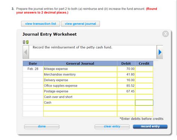Edit the 85.52 debit amount
The width and height of the screenshot is (177, 140).
(126, 85)
